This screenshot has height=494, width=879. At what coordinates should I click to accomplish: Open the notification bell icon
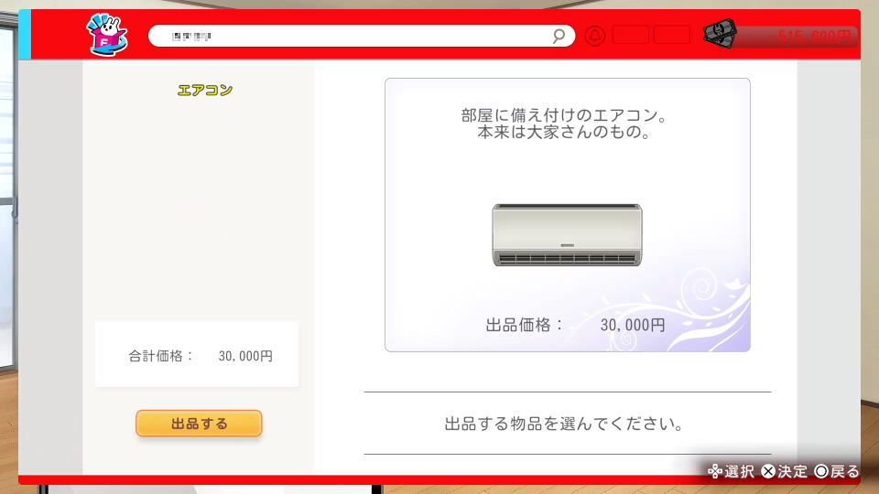pos(595,36)
